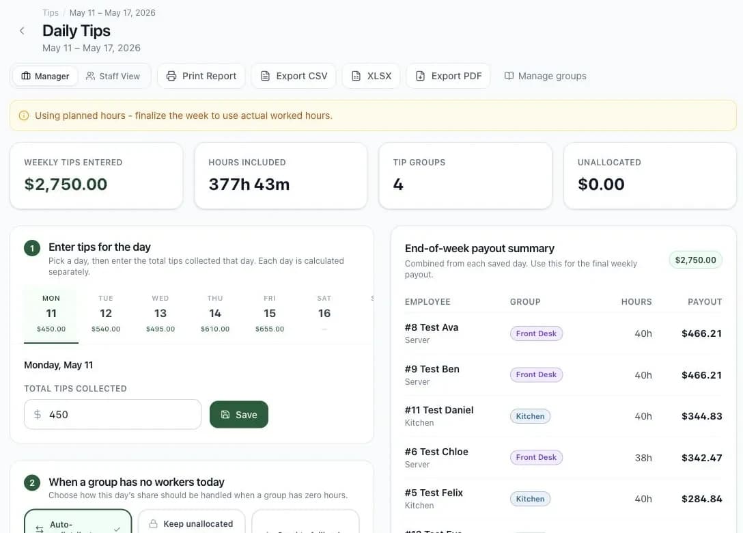Choose the Keep unallocated option

191,521
